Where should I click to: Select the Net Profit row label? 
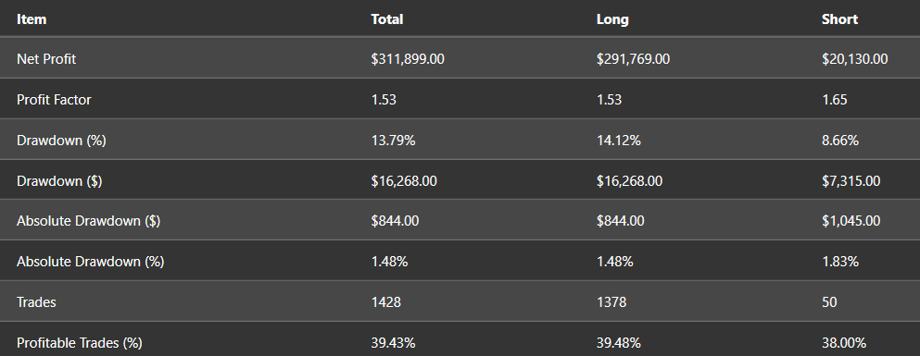[x=46, y=59]
